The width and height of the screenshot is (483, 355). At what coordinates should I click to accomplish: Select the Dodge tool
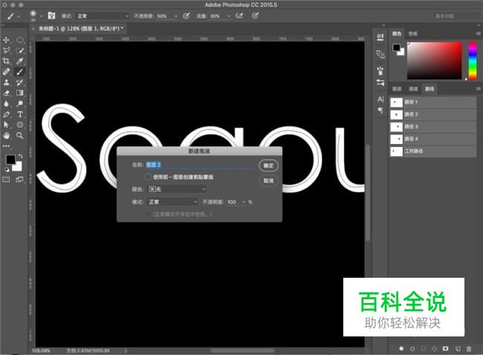[x=20, y=104]
